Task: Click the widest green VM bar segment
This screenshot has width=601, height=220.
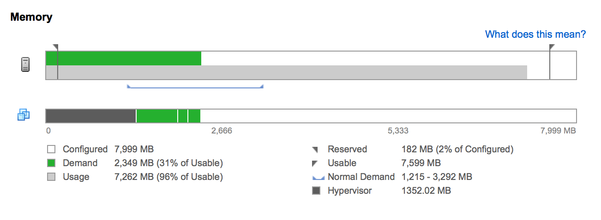Action: (x=157, y=116)
